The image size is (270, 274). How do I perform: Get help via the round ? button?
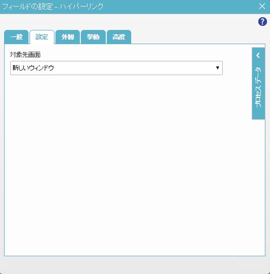[262, 22]
